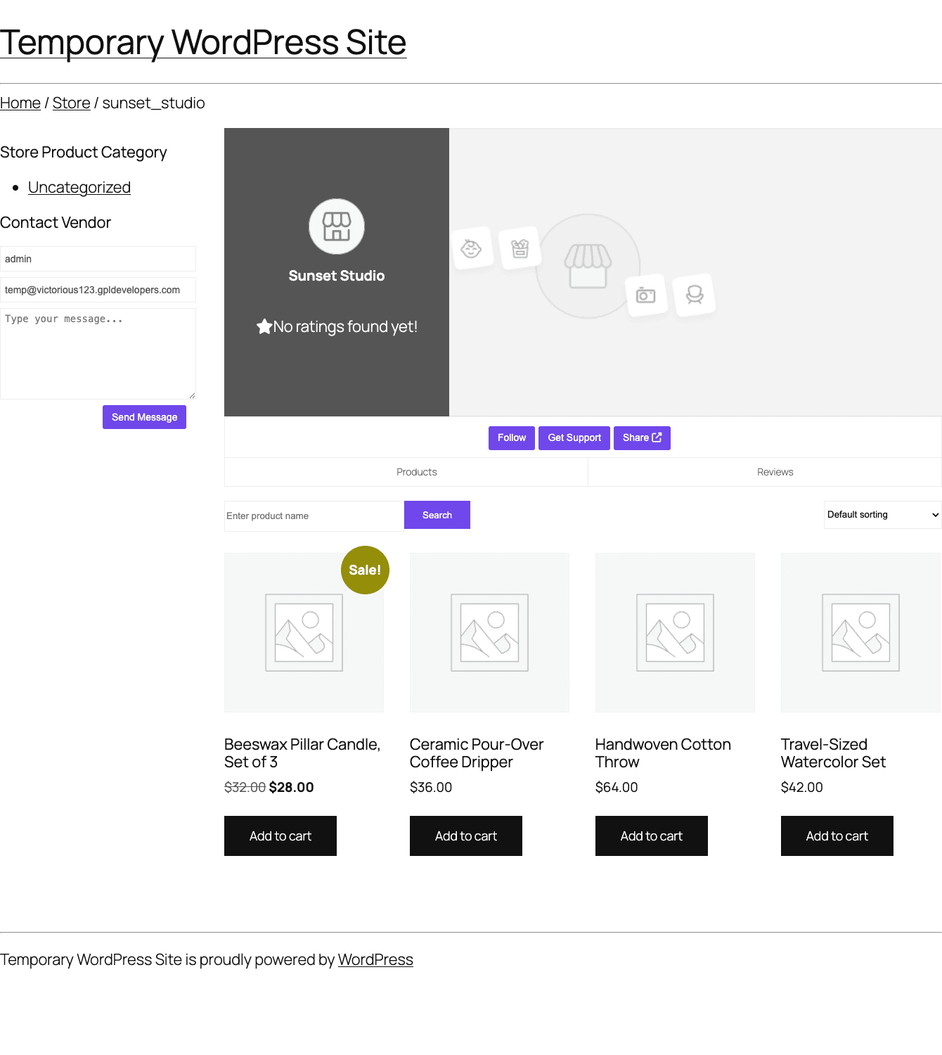Viewport: 942px width, 1055px height.
Task: Add Beeswax Pillar Candle to cart
Action: tap(280, 836)
